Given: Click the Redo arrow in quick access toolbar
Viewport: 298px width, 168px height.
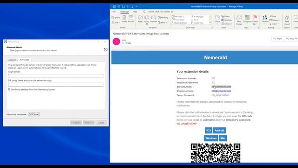Looking at the screenshot, I should pos(123,7).
